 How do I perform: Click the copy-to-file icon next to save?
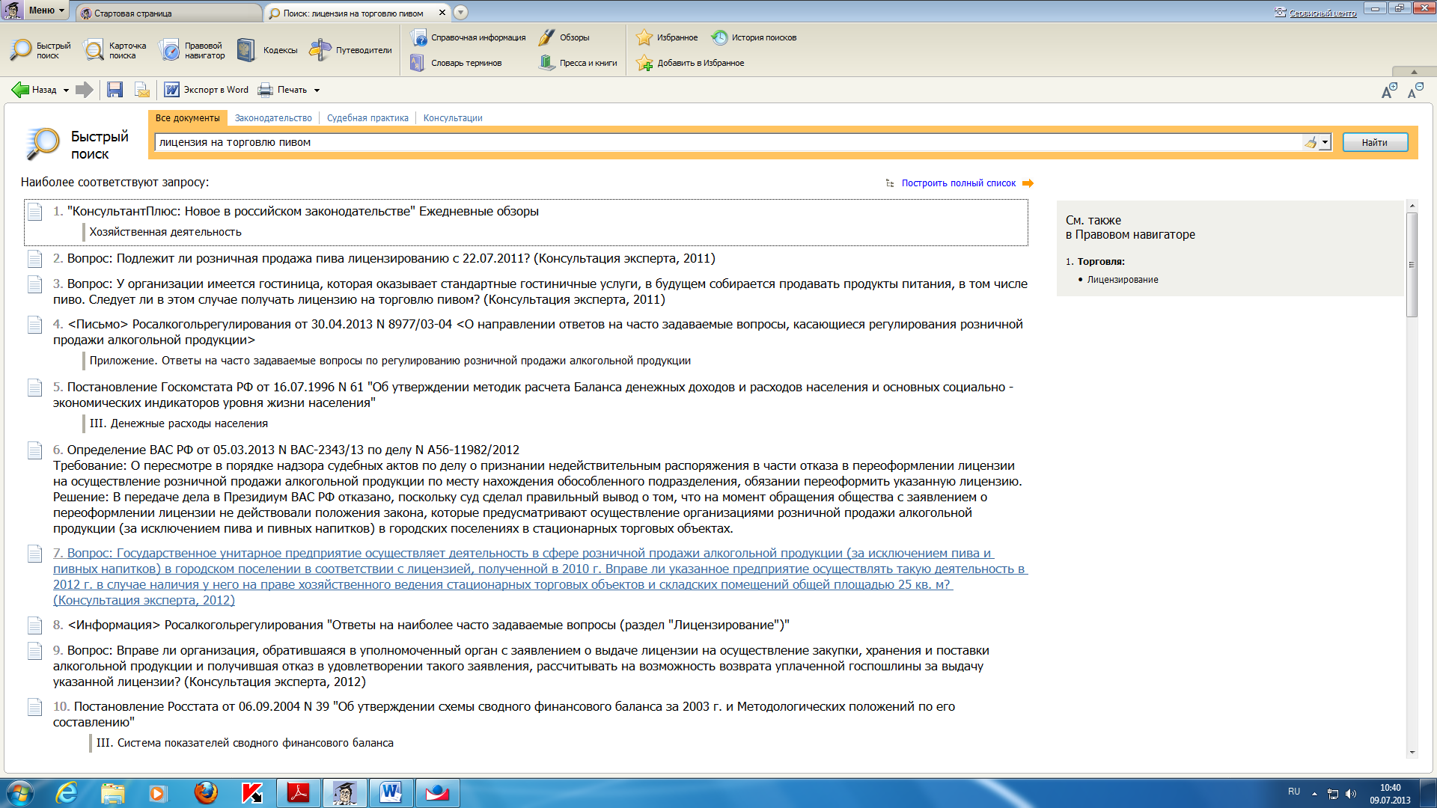tap(142, 90)
